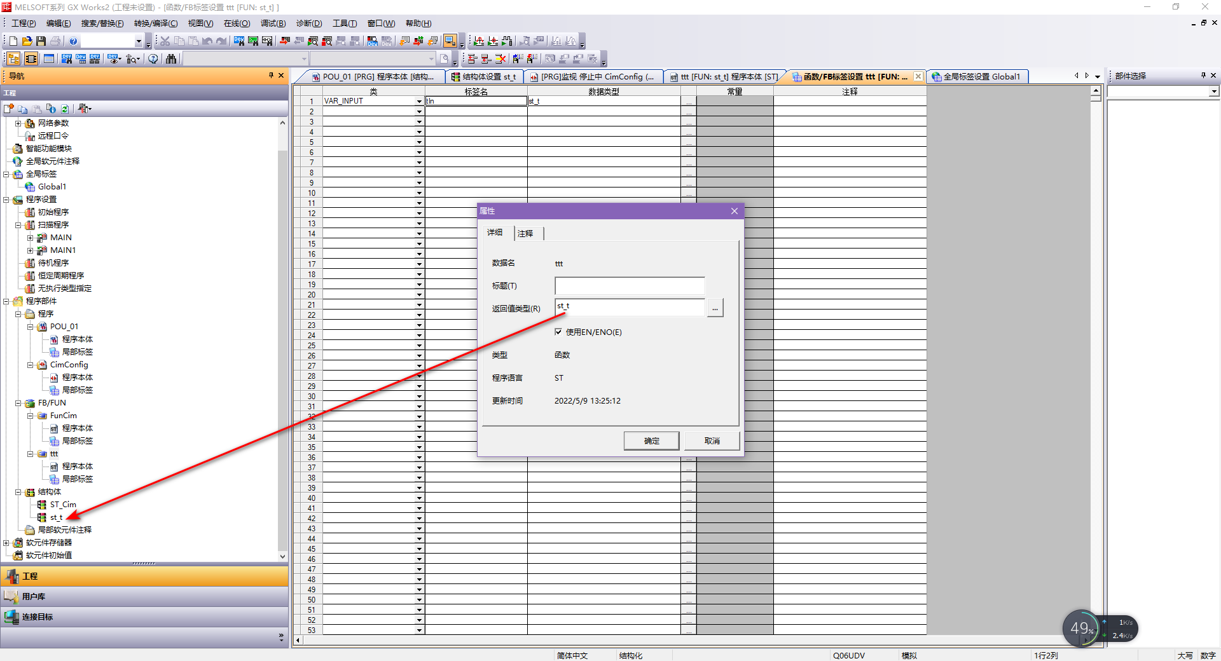
Task: Click the 取消 button
Action: pos(712,440)
